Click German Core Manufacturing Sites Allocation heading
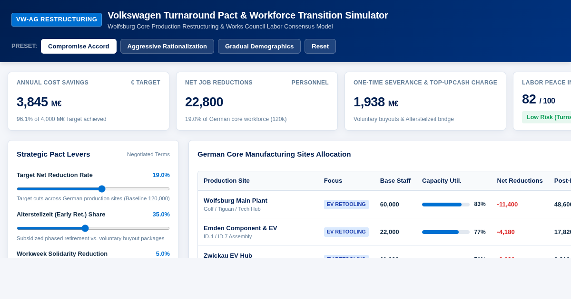Viewport: 571px width, 299px height. [274, 154]
